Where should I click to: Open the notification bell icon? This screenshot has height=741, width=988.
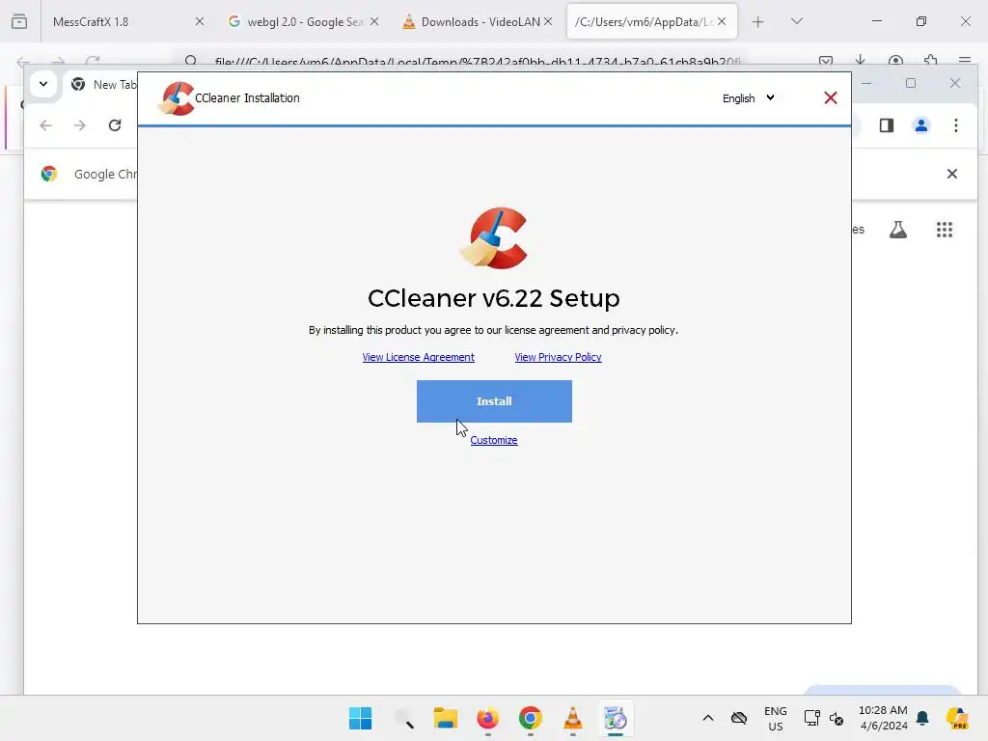[x=922, y=718]
